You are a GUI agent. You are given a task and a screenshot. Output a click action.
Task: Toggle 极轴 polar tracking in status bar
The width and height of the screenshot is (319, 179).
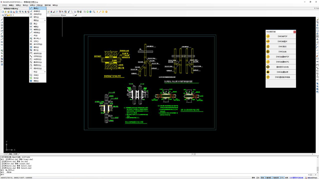(262, 178)
